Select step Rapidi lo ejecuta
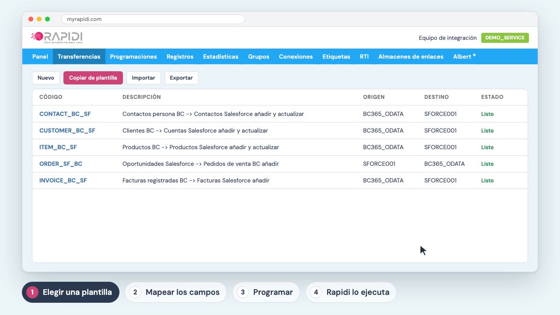The image size is (560, 315). (x=351, y=292)
